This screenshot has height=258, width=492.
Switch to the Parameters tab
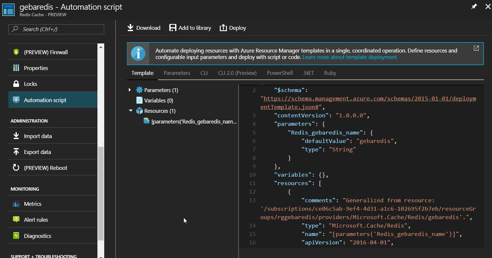(x=177, y=73)
